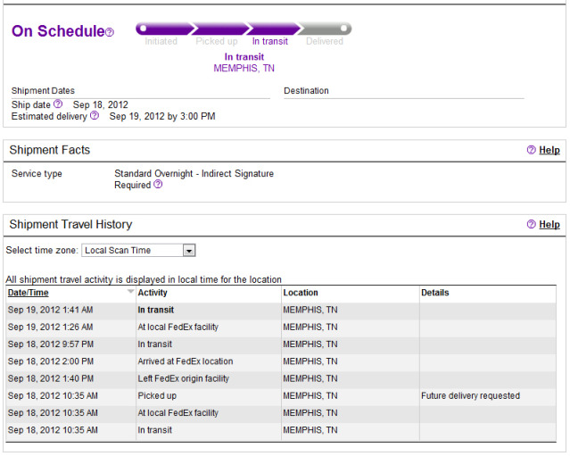Screen dimensions: 570x456
Task: Click the In transit progress stage
Action: (x=270, y=40)
